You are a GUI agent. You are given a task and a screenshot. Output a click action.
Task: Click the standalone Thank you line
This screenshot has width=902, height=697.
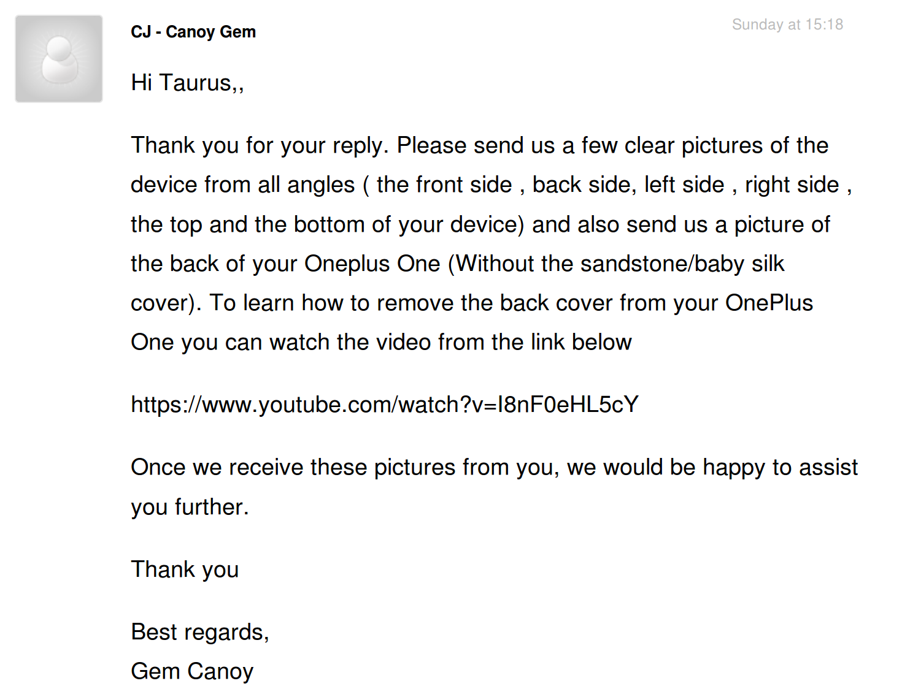185,570
